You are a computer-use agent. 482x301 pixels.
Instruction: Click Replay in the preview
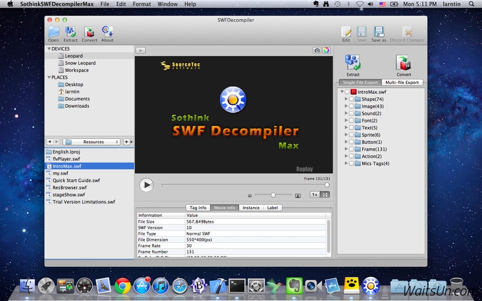click(304, 169)
